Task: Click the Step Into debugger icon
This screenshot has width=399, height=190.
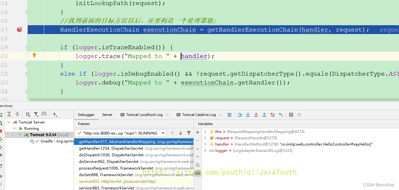Action: [x=248, y=115]
